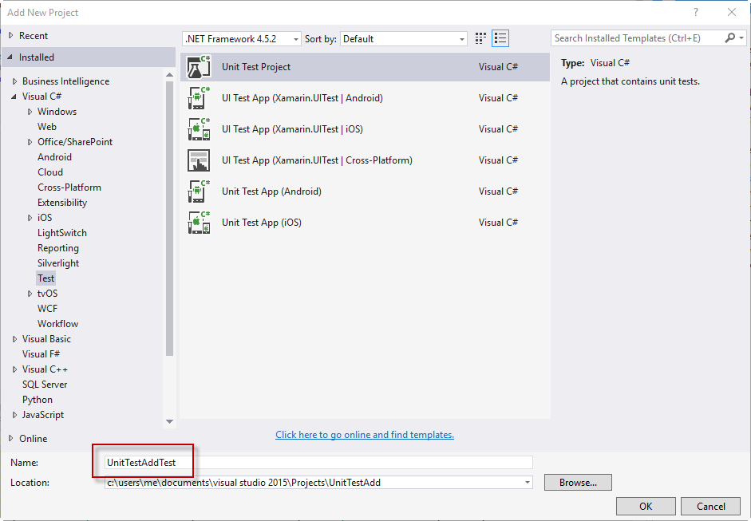
Task: Click the OK button to create project
Action: click(645, 506)
